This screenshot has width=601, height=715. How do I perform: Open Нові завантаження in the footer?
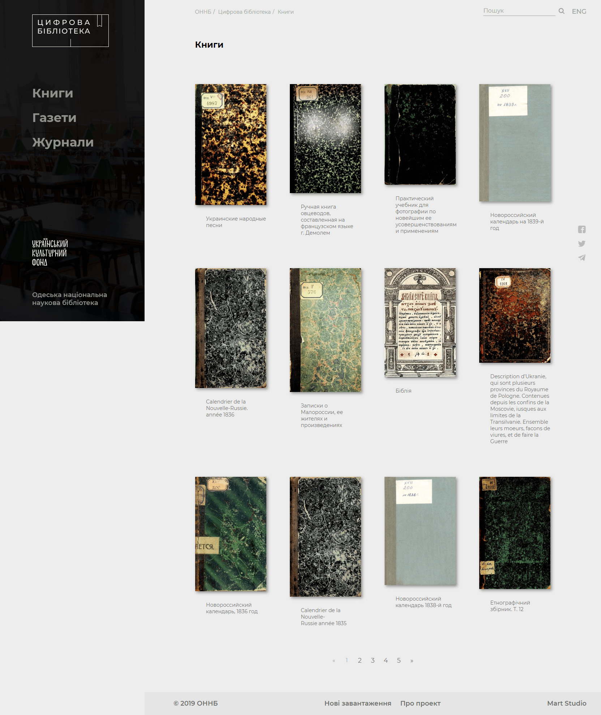click(x=357, y=703)
